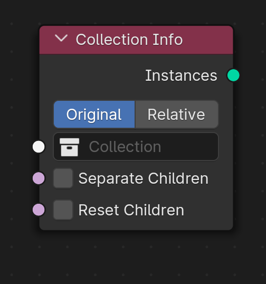Enable the Reset Children checkbox

pos(63,210)
